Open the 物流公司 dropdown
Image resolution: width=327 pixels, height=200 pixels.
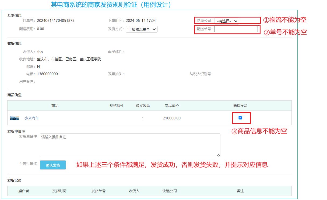pos(227,21)
